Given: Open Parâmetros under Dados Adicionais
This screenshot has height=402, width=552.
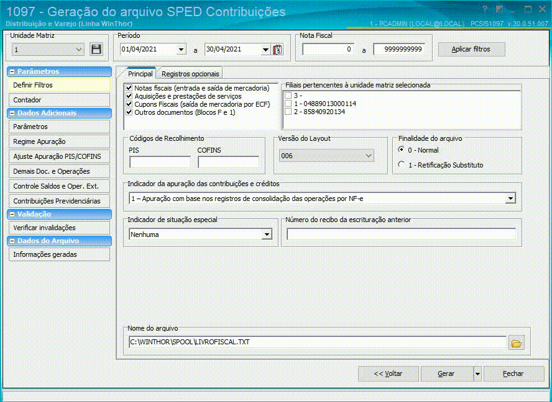Looking at the screenshot, I should 59,127.
